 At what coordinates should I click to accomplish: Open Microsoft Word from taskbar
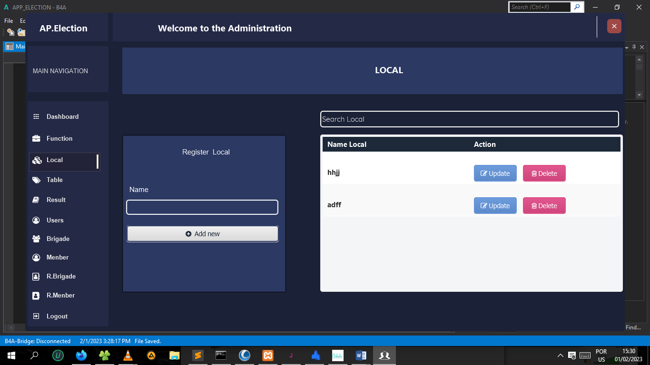[361, 355]
